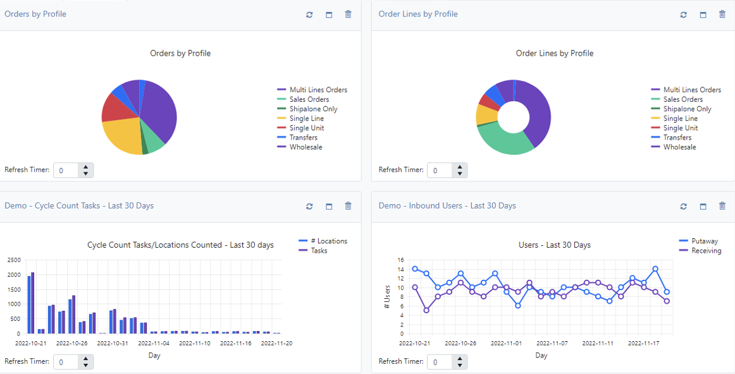The image size is (735, 374).
Task: Delete the Orders by Profile widget
Action: point(348,15)
